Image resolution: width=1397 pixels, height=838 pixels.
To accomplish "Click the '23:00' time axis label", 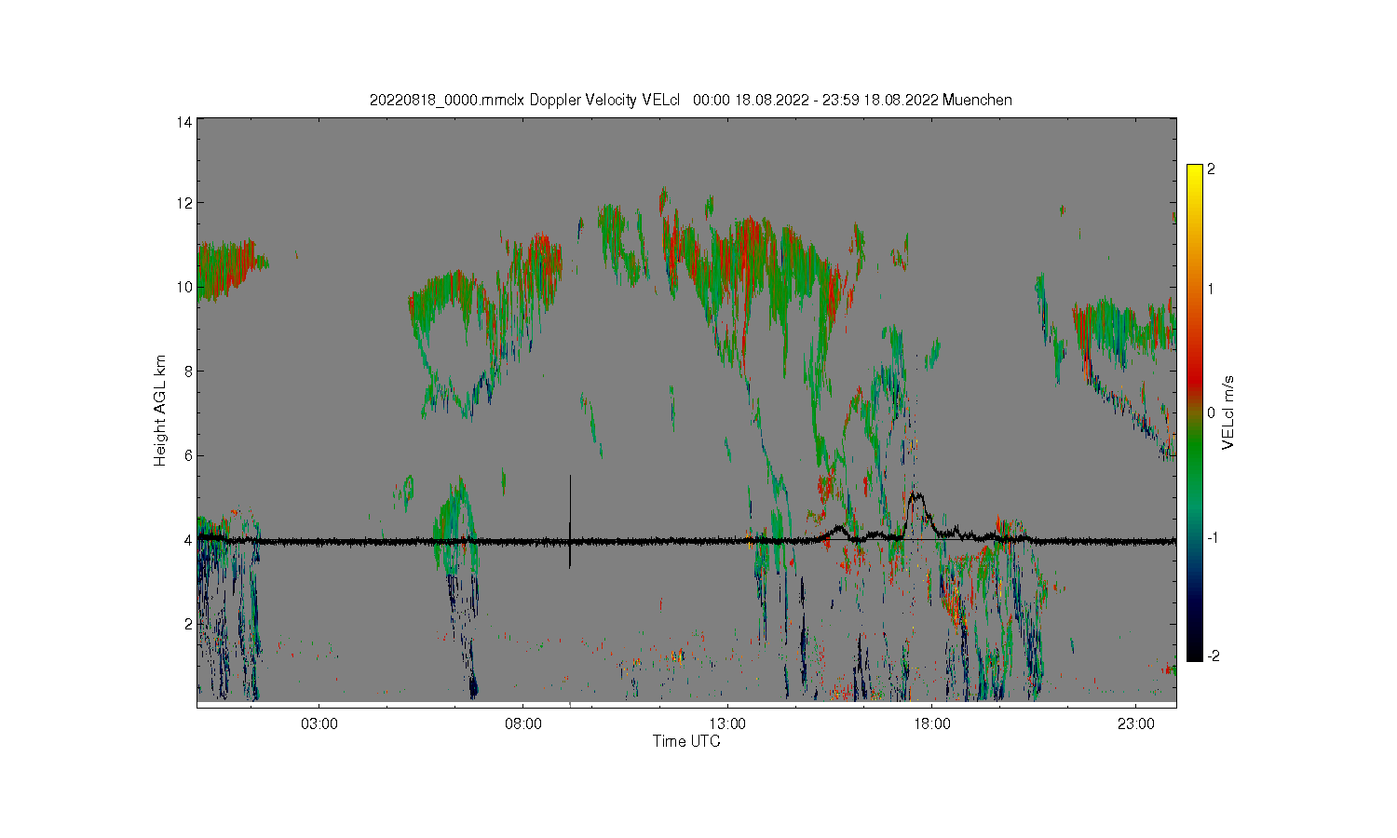I will click(x=1135, y=723).
